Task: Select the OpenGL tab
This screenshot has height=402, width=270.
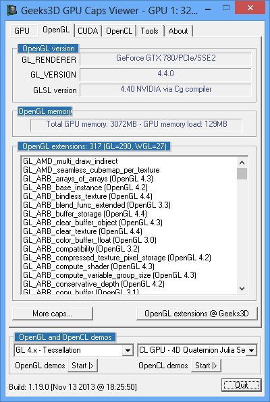Action: click(56, 30)
